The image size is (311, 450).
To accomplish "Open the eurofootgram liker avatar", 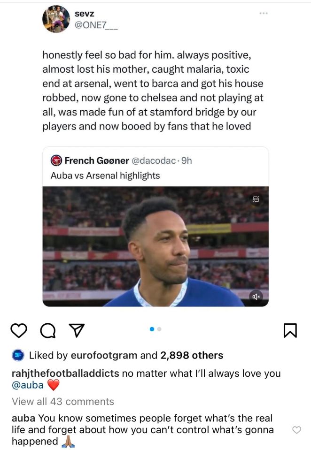I will 18,355.
